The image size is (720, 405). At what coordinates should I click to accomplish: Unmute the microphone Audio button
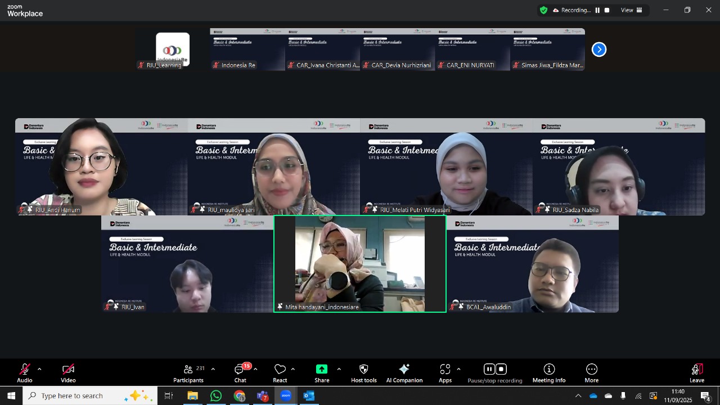[x=25, y=373]
